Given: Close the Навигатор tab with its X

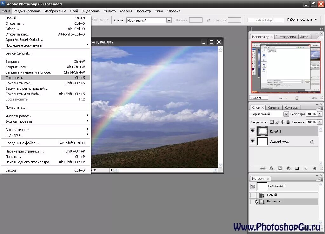Looking at the screenshot, I should [272, 37].
